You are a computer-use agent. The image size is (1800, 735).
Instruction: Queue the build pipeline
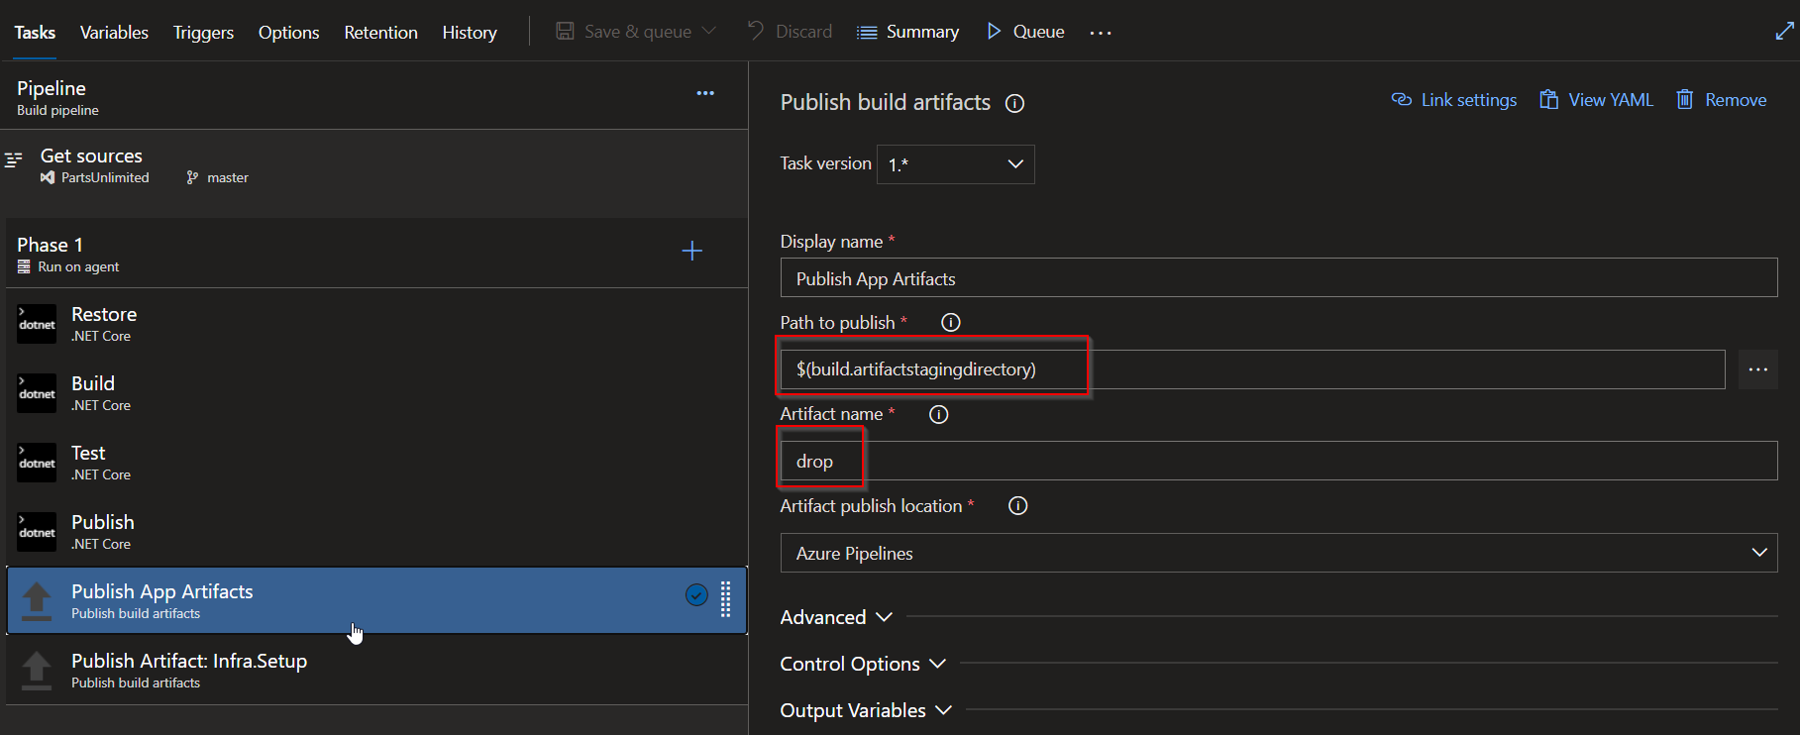click(x=1025, y=32)
